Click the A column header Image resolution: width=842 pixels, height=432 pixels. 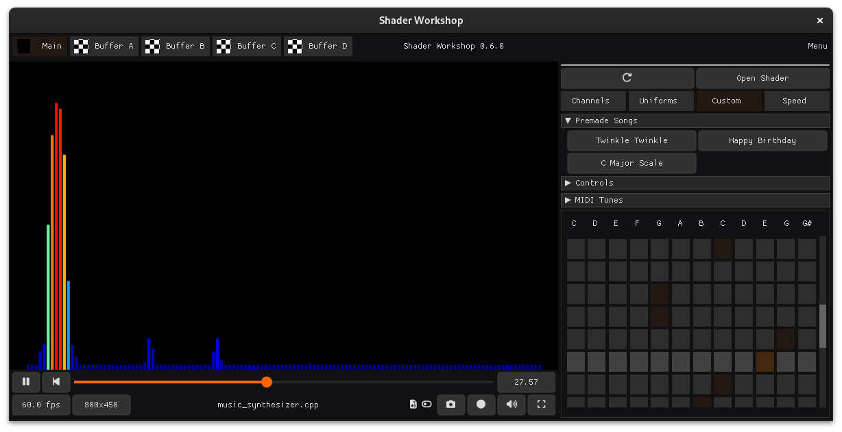click(680, 224)
